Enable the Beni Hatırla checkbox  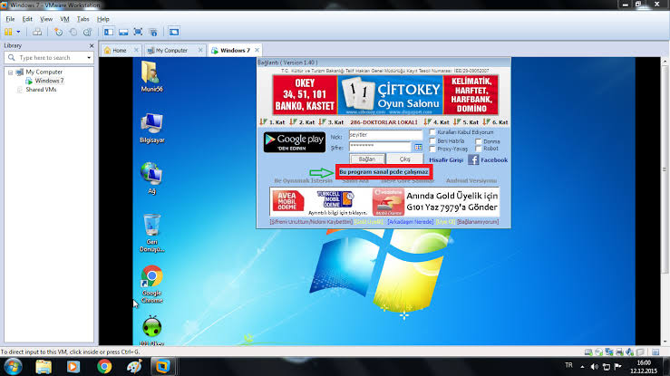pos(432,140)
